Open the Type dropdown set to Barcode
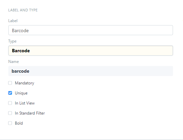Viewport: 183px width, 140px height. tap(90, 51)
